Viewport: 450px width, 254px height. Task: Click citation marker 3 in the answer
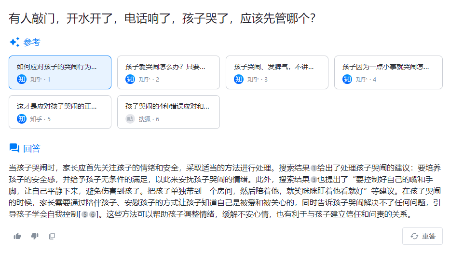314,180
